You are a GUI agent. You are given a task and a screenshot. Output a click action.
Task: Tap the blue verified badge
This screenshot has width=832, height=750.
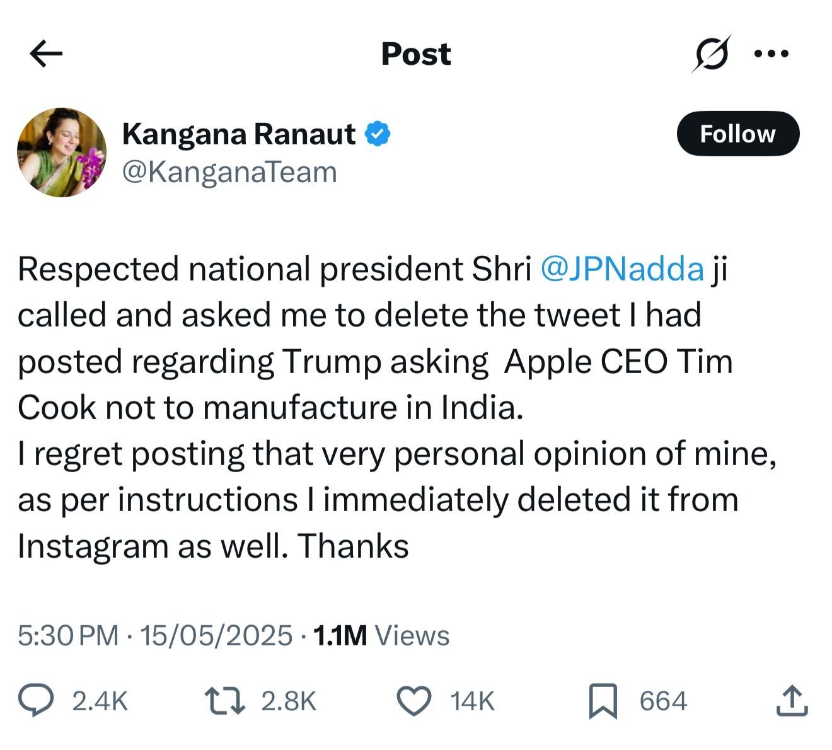coord(378,134)
